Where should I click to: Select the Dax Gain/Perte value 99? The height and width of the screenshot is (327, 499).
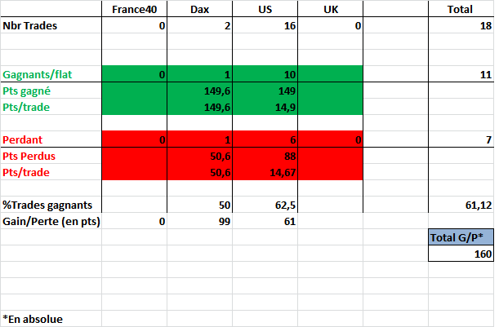coord(199,221)
